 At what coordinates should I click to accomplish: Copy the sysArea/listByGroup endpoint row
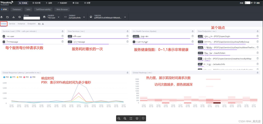[x=258, y=42]
